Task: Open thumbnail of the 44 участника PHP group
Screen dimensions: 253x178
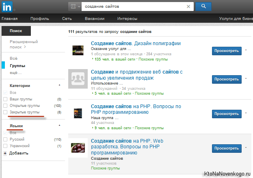Action: pos(78,113)
